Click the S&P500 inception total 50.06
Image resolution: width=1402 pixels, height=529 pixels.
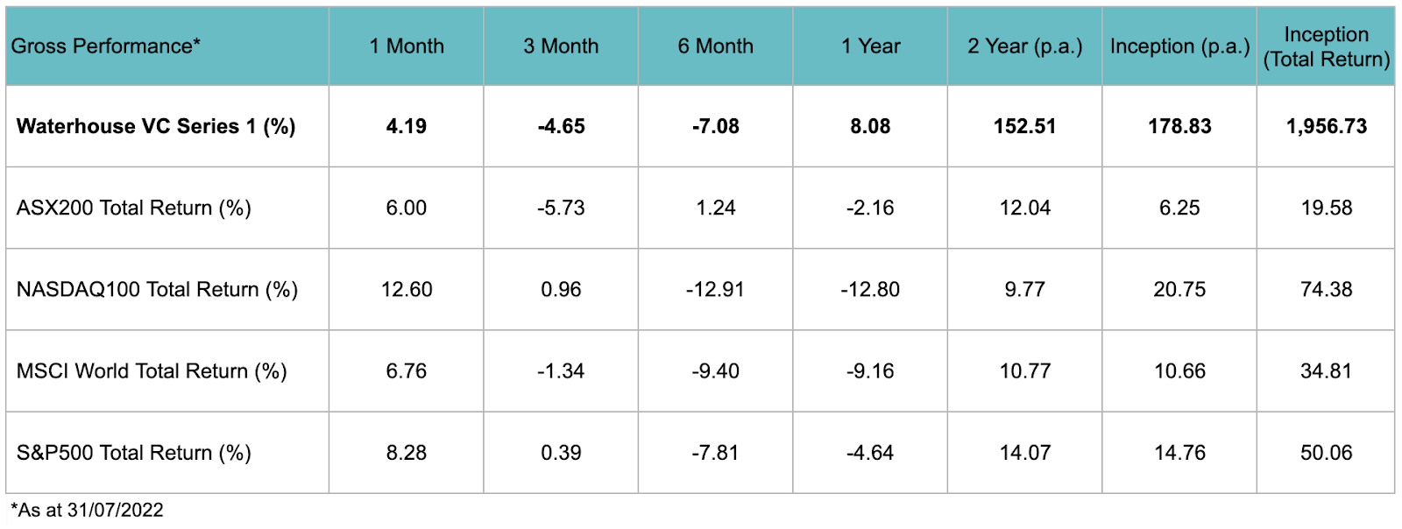(1326, 452)
